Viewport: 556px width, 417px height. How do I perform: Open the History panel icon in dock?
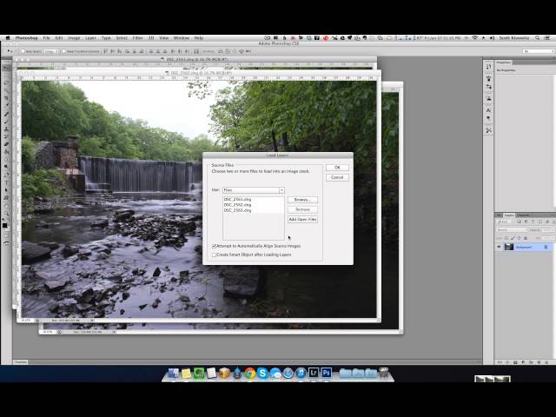(489, 67)
